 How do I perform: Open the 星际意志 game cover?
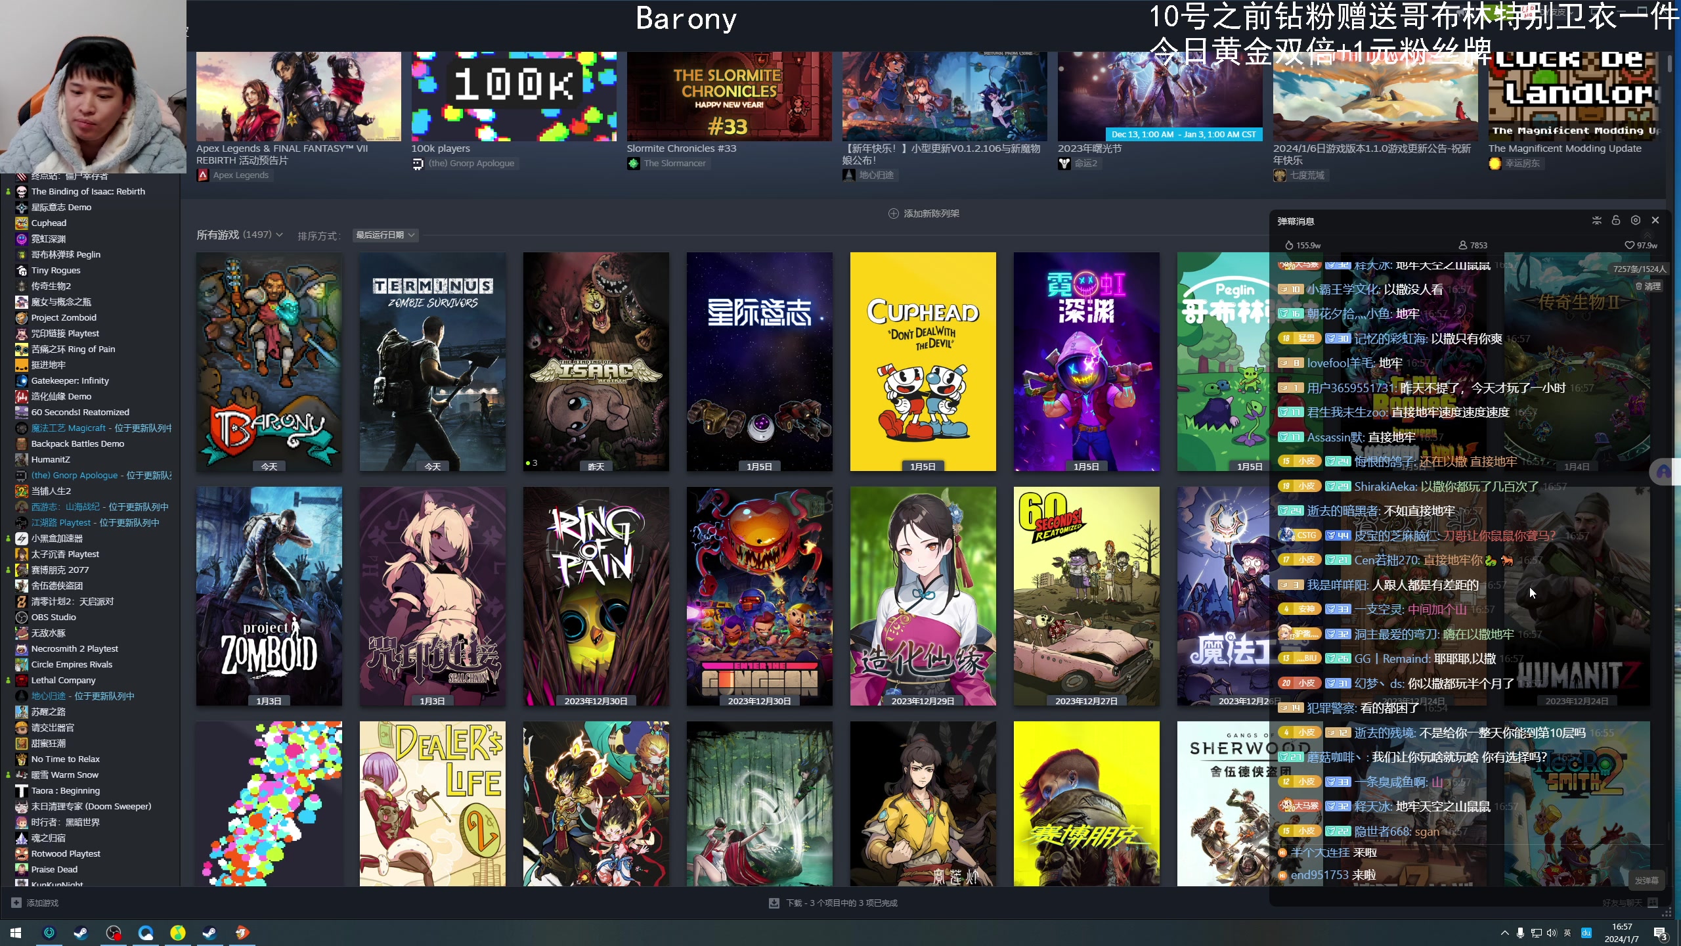point(760,362)
